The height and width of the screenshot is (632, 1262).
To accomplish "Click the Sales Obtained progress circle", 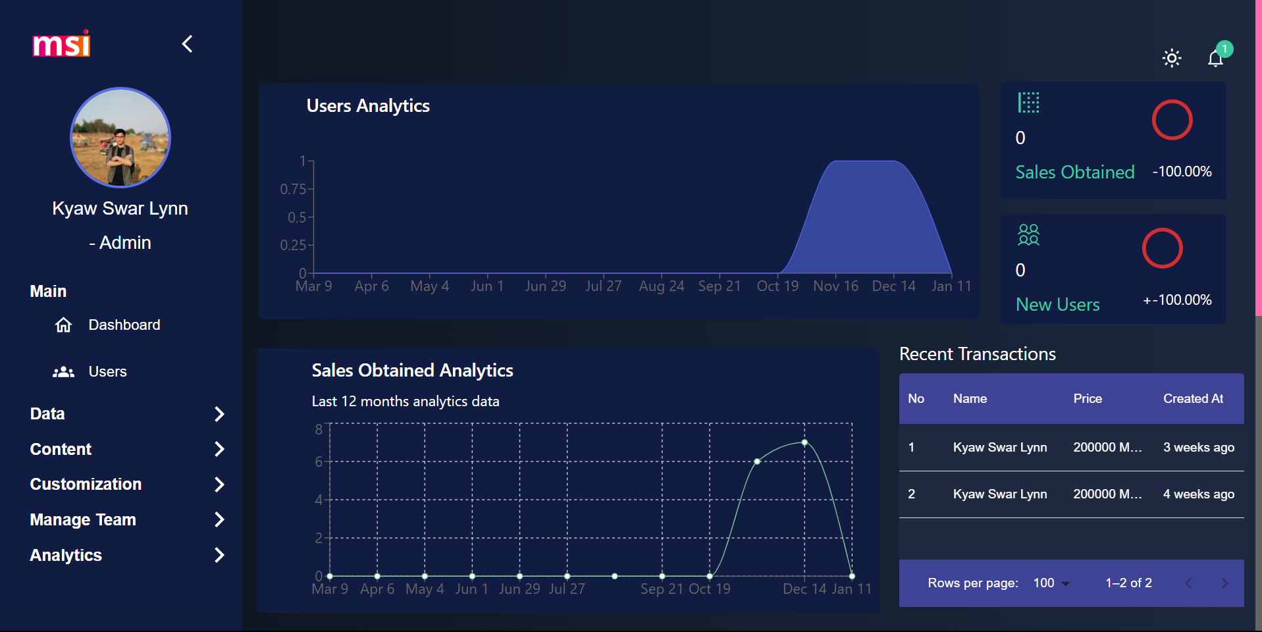I will pos(1172,120).
